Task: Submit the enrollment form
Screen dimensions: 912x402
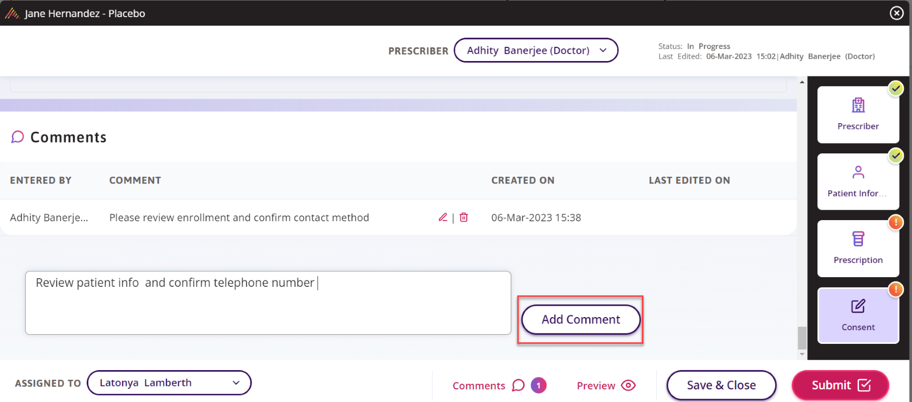Action: pyautogui.click(x=840, y=385)
